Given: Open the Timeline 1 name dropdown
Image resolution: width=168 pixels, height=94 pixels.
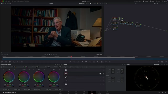Looking at the screenshot, I should (52, 3).
